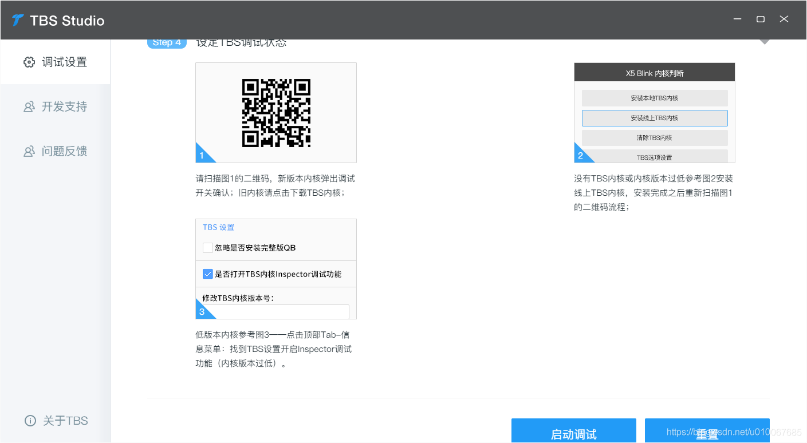Open the 调试设置 sidebar tab
Viewport: 807px width, 443px height.
coord(55,62)
